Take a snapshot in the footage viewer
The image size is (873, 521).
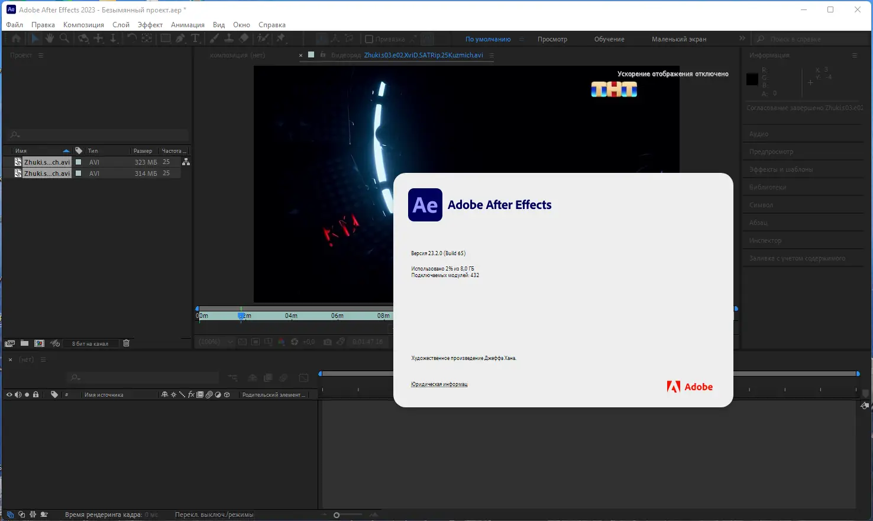tap(328, 342)
